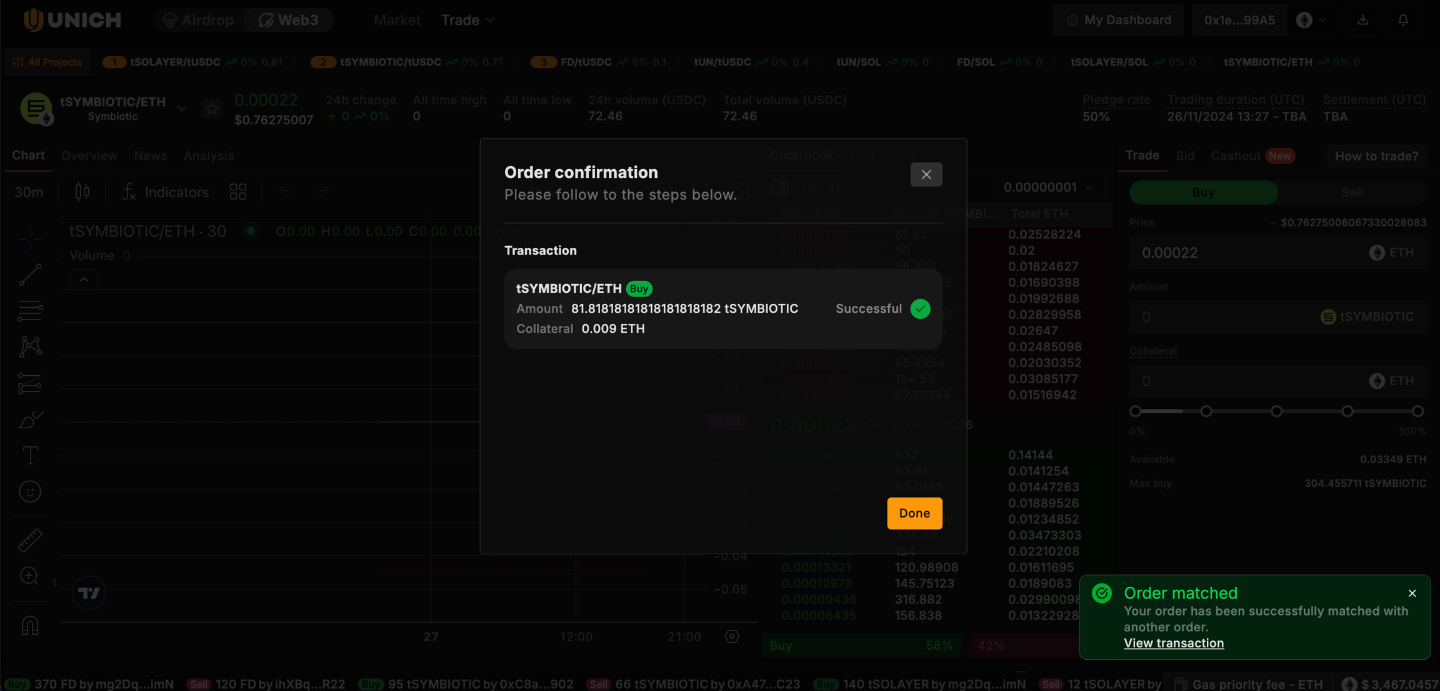Star the tSYMBIOTIC/ETH pair as favorite

[x=212, y=109]
